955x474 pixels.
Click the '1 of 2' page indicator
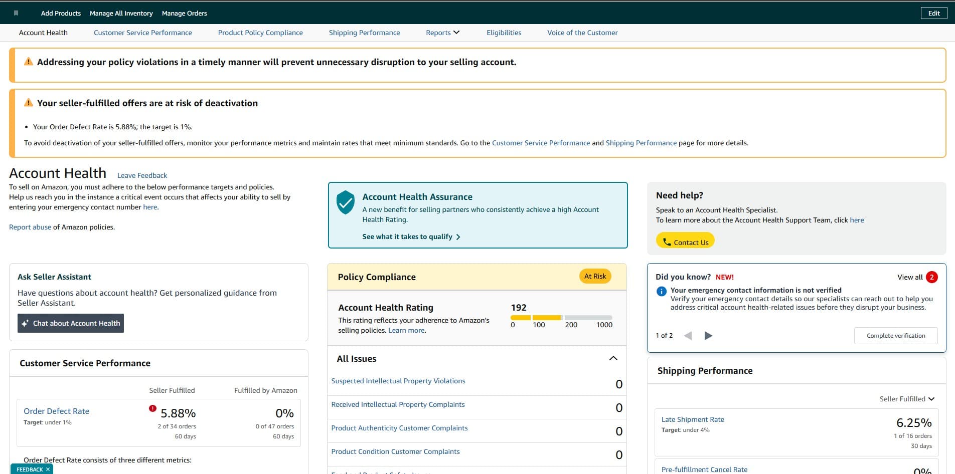point(664,336)
